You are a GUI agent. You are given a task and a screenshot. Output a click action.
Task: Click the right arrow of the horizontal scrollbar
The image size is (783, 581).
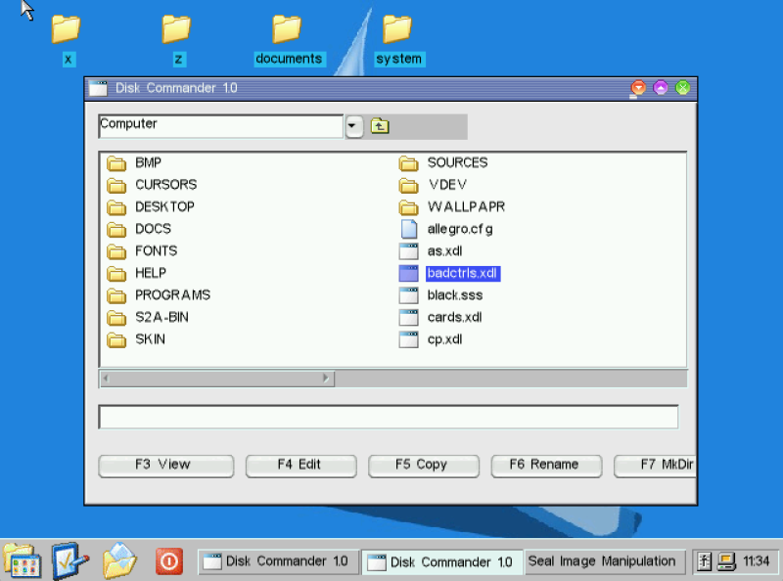pos(326,378)
